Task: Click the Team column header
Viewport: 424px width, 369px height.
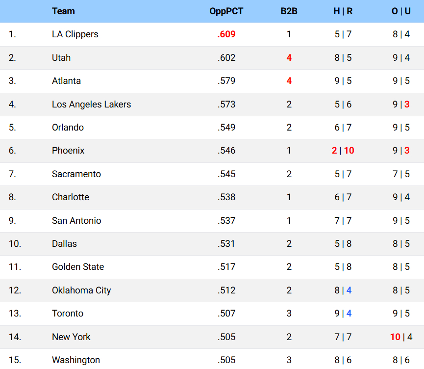Action: pos(63,11)
